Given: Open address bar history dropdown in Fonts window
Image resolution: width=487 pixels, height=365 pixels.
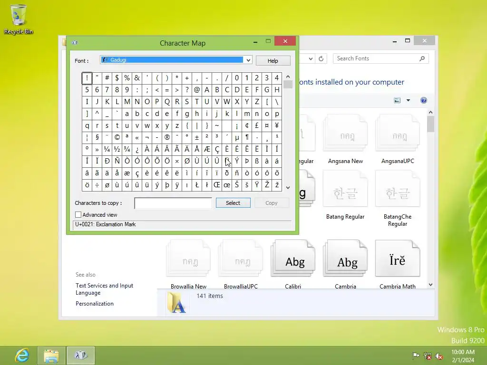Looking at the screenshot, I should 311,58.
